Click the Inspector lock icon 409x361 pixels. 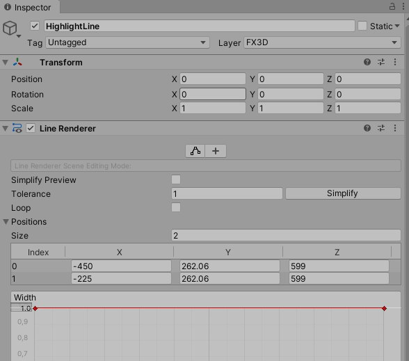(392, 6)
